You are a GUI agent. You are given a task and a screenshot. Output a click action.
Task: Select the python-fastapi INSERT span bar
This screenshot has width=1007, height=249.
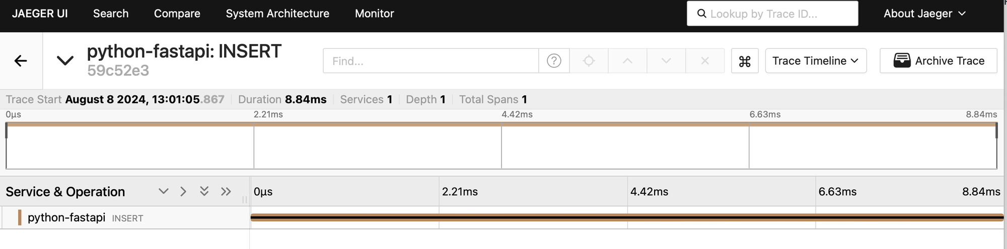[x=627, y=217]
